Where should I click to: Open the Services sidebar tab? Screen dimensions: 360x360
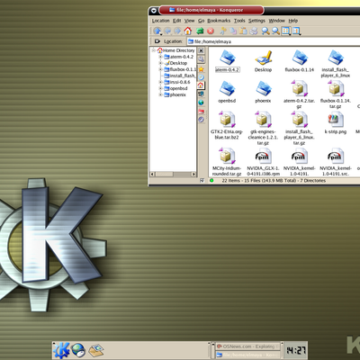point(201,120)
